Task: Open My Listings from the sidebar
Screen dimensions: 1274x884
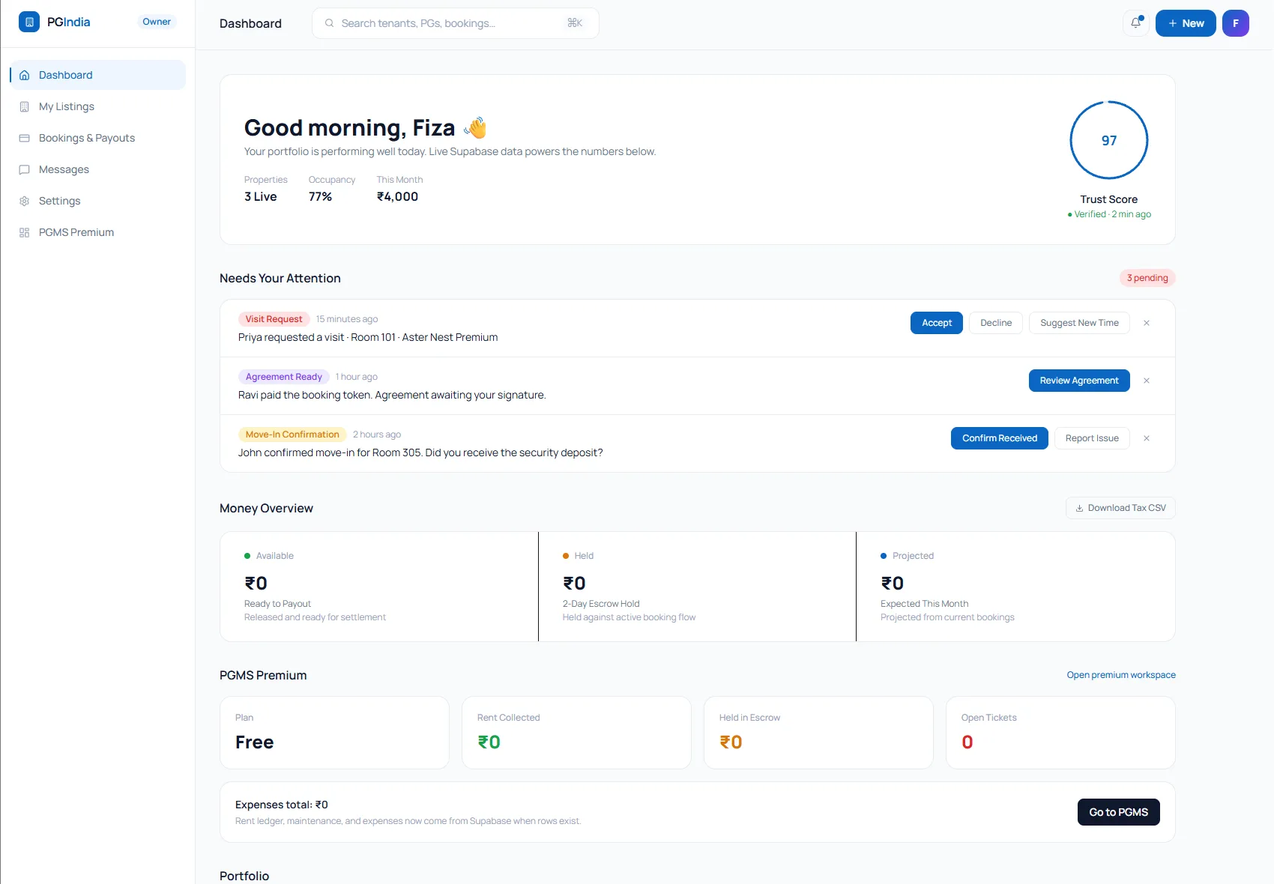Action: pyautogui.click(x=97, y=106)
